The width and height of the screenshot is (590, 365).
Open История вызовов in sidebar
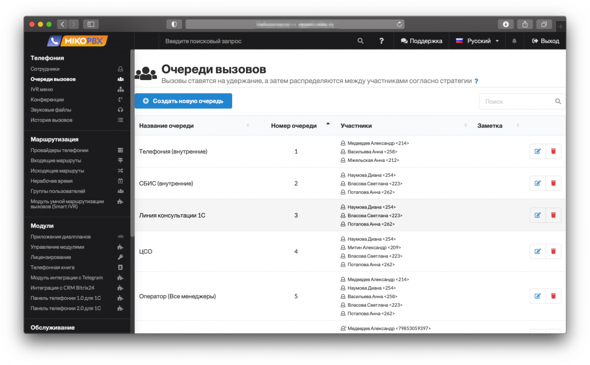coord(52,120)
